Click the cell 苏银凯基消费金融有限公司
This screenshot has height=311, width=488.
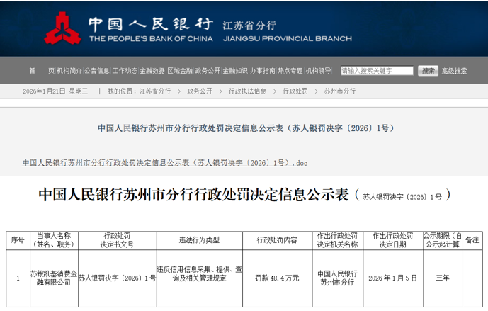pos(54,278)
